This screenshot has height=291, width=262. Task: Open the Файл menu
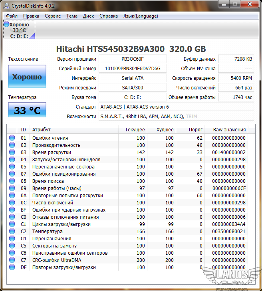[12, 16]
